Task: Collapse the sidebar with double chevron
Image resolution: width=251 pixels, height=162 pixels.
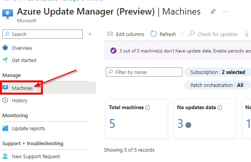Action: click(x=90, y=34)
